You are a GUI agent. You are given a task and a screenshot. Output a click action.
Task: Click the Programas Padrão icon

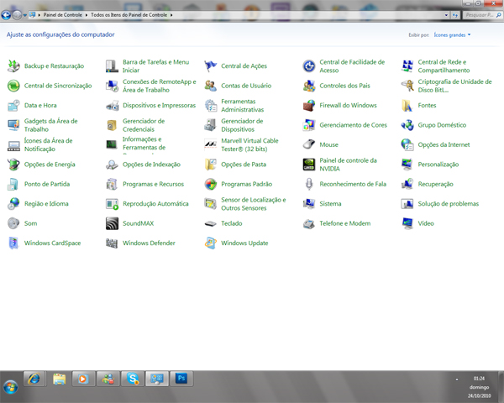[211, 184]
